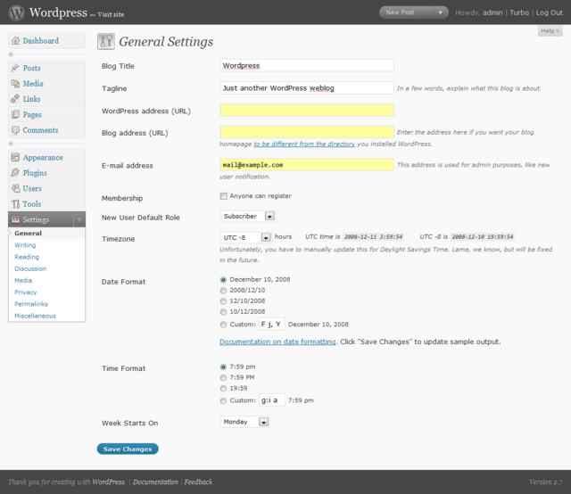
Task: Select time format 19:59
Action: click(223, 389)
